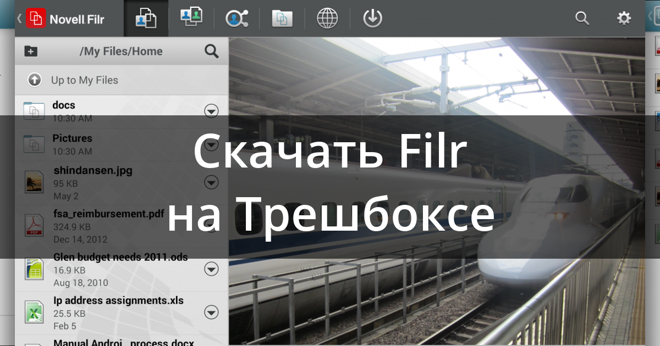Expand the options arrow for docs
Image resolution: width=660 pixels, height=346 pixels.
(x=211, y=111)
